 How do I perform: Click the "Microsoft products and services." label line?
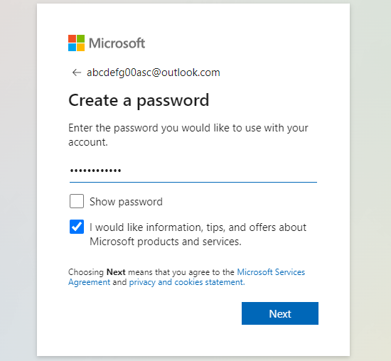pos(166,242)
